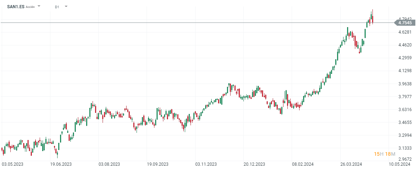Open the SAN1.ES symbol dropdown arrow
Image resolution: width=420 pixels, height=170 pixels.
(x=39, y=6)
